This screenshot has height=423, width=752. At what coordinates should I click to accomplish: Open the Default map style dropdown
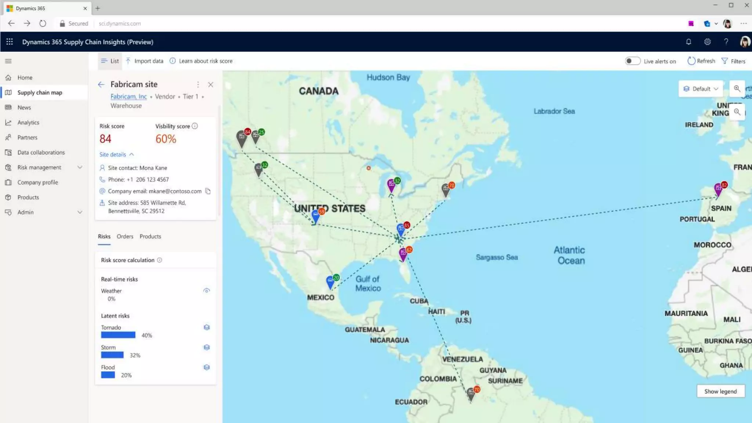(701, 89)
